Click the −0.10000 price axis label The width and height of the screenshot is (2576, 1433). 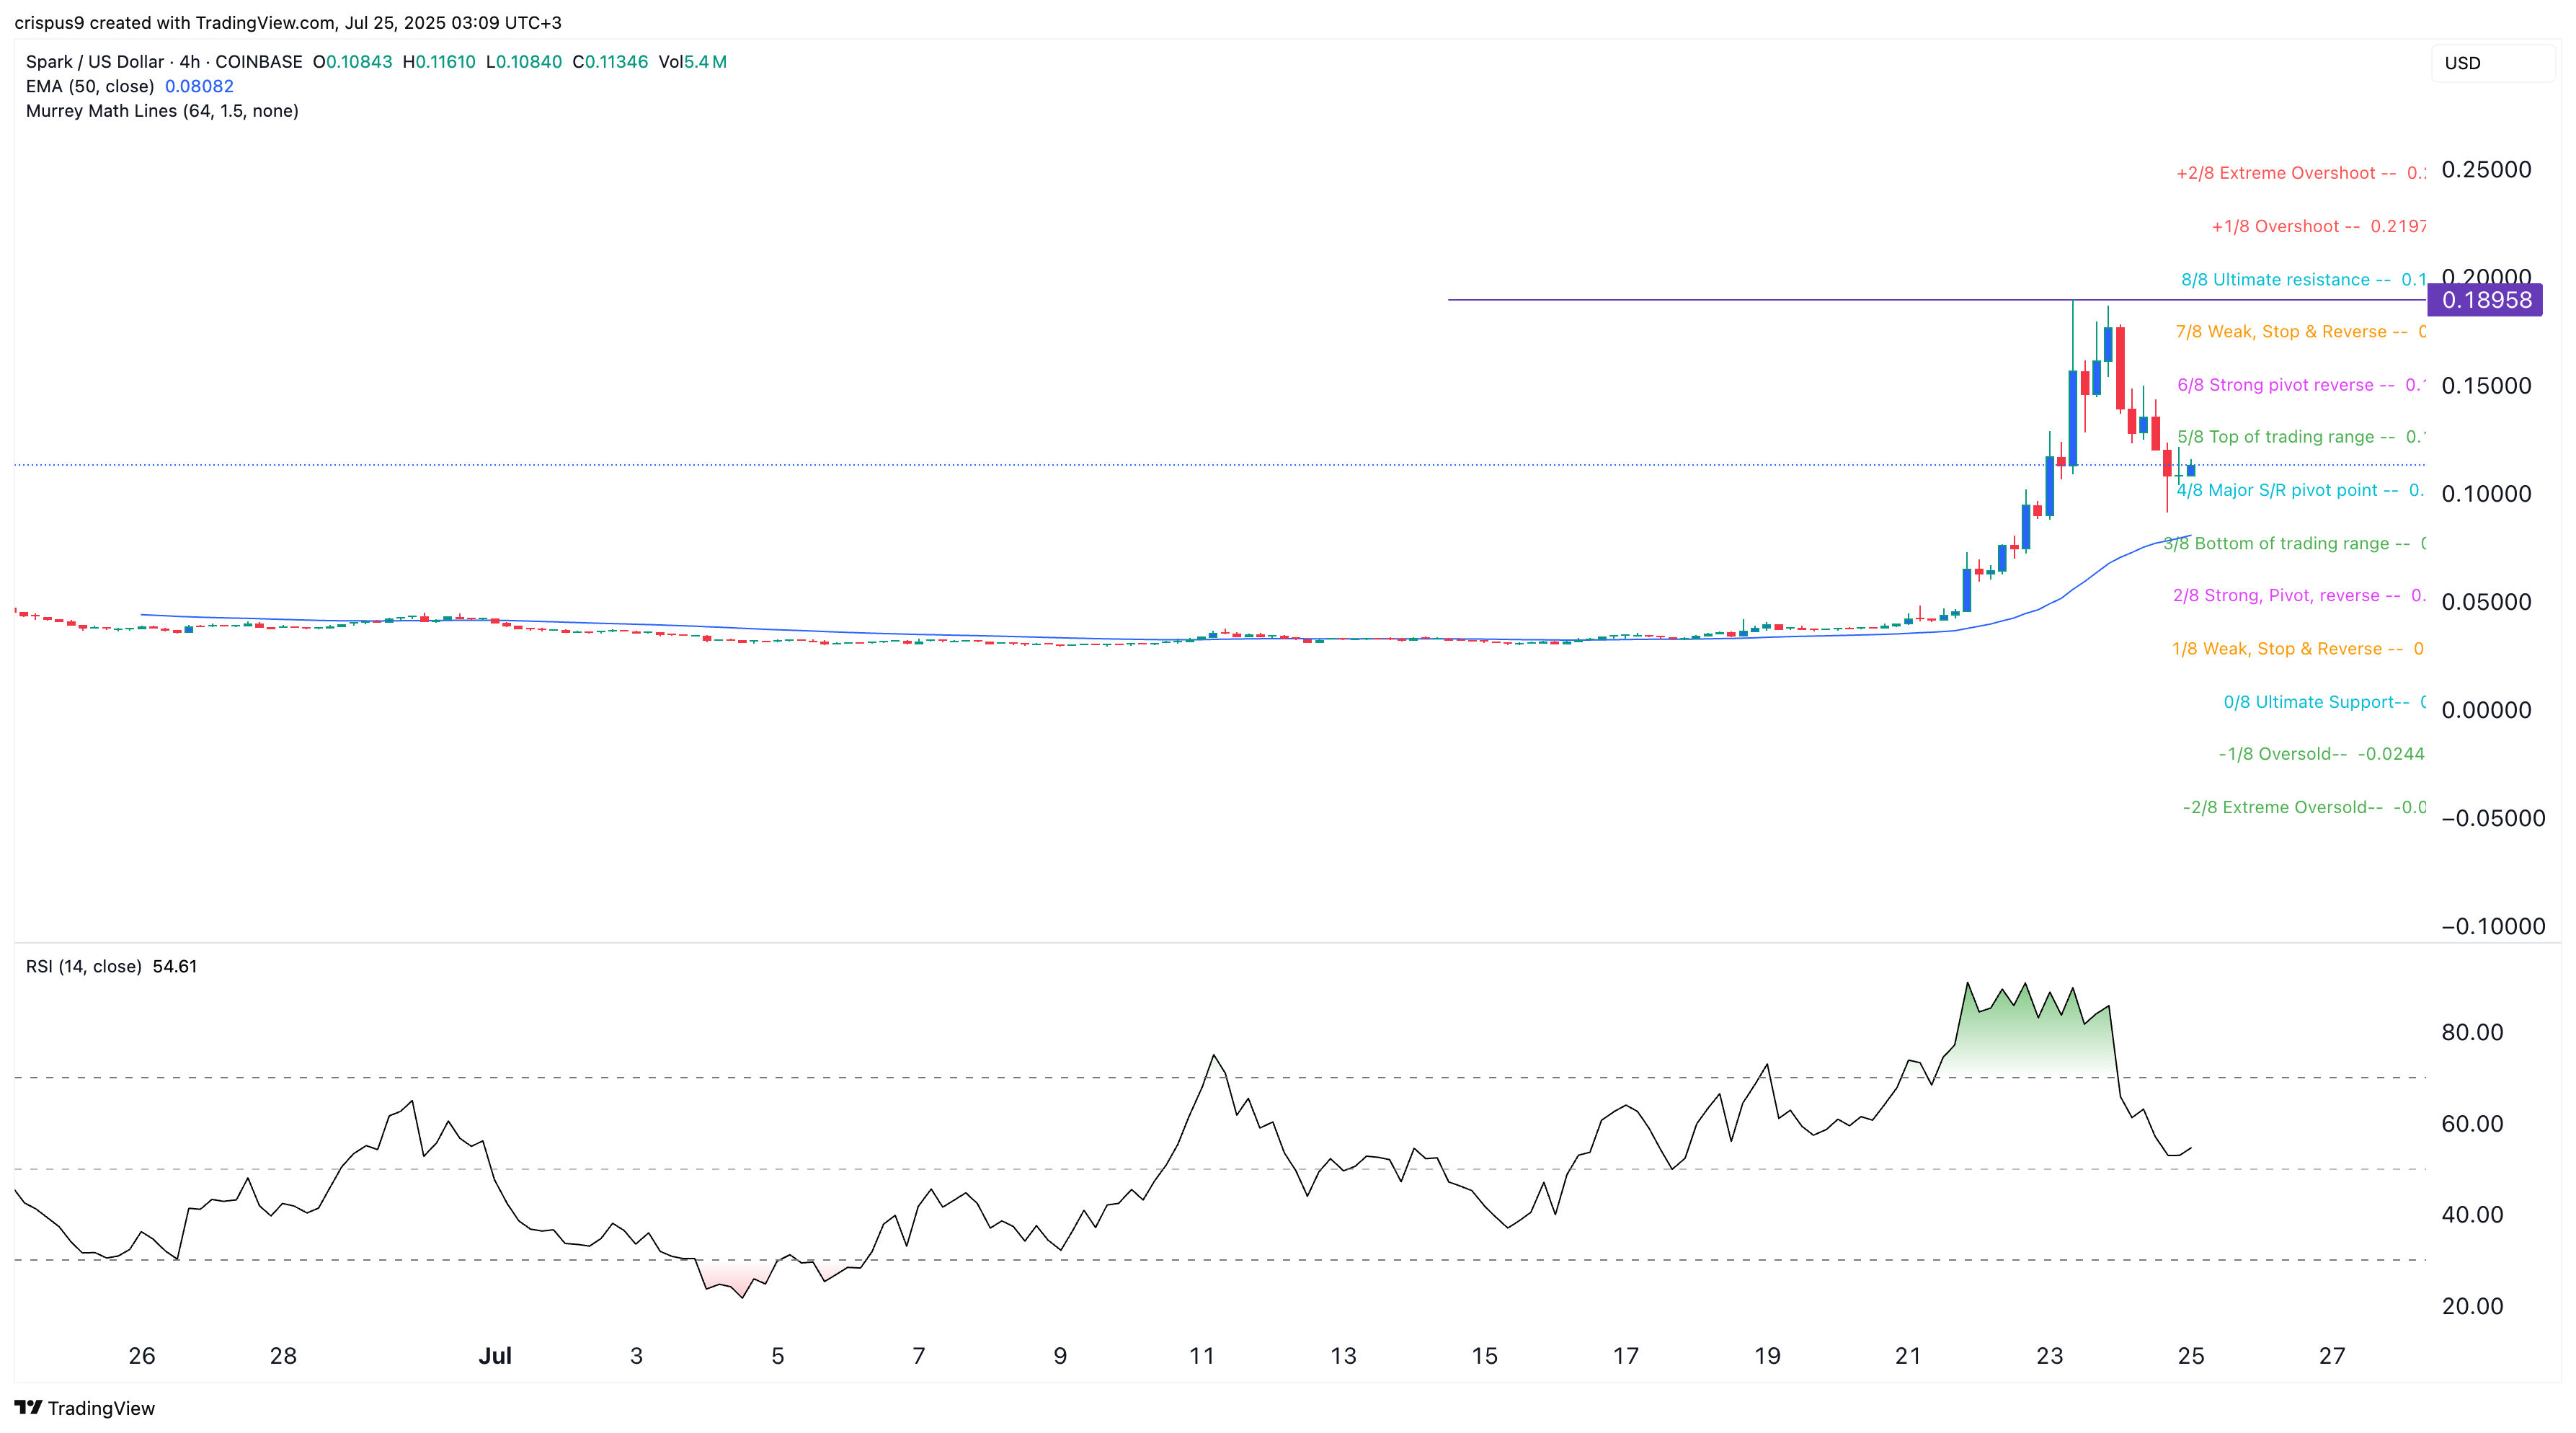tap(2493, 926)
